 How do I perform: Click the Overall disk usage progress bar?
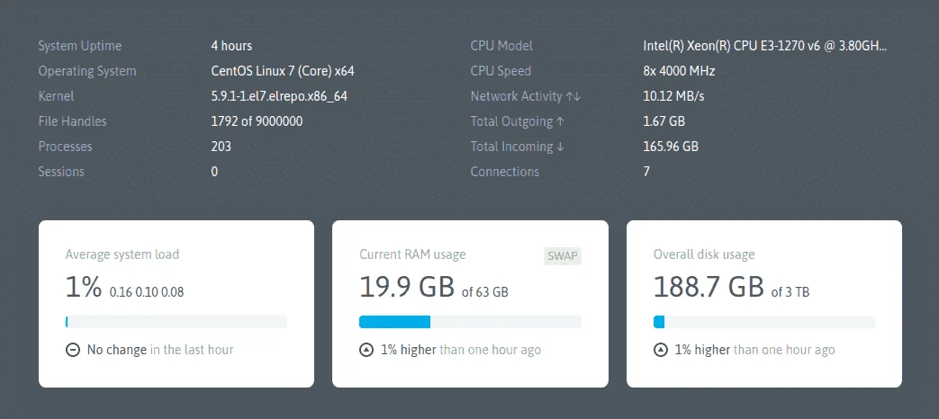click(x=764, y=322)
